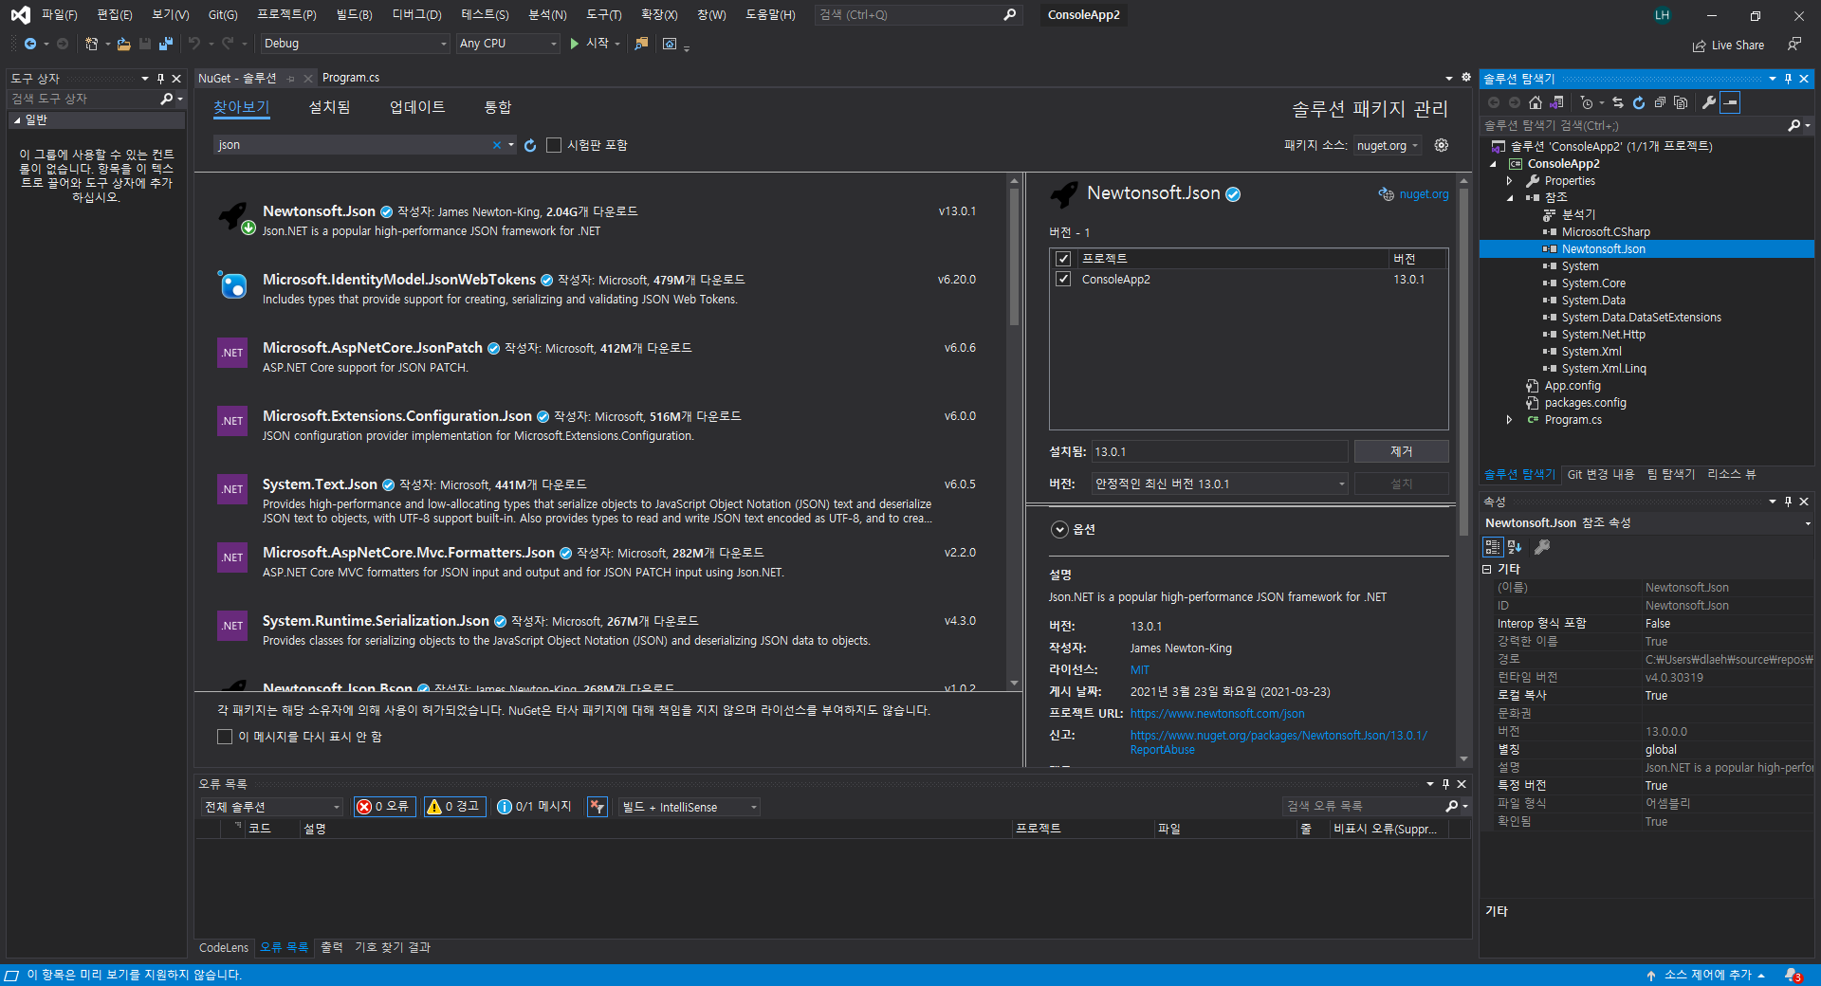Open NuGet package source settings gear
Image resolution: width=1821 pixels, height=986 pixels.
[x=1442, y=145]
